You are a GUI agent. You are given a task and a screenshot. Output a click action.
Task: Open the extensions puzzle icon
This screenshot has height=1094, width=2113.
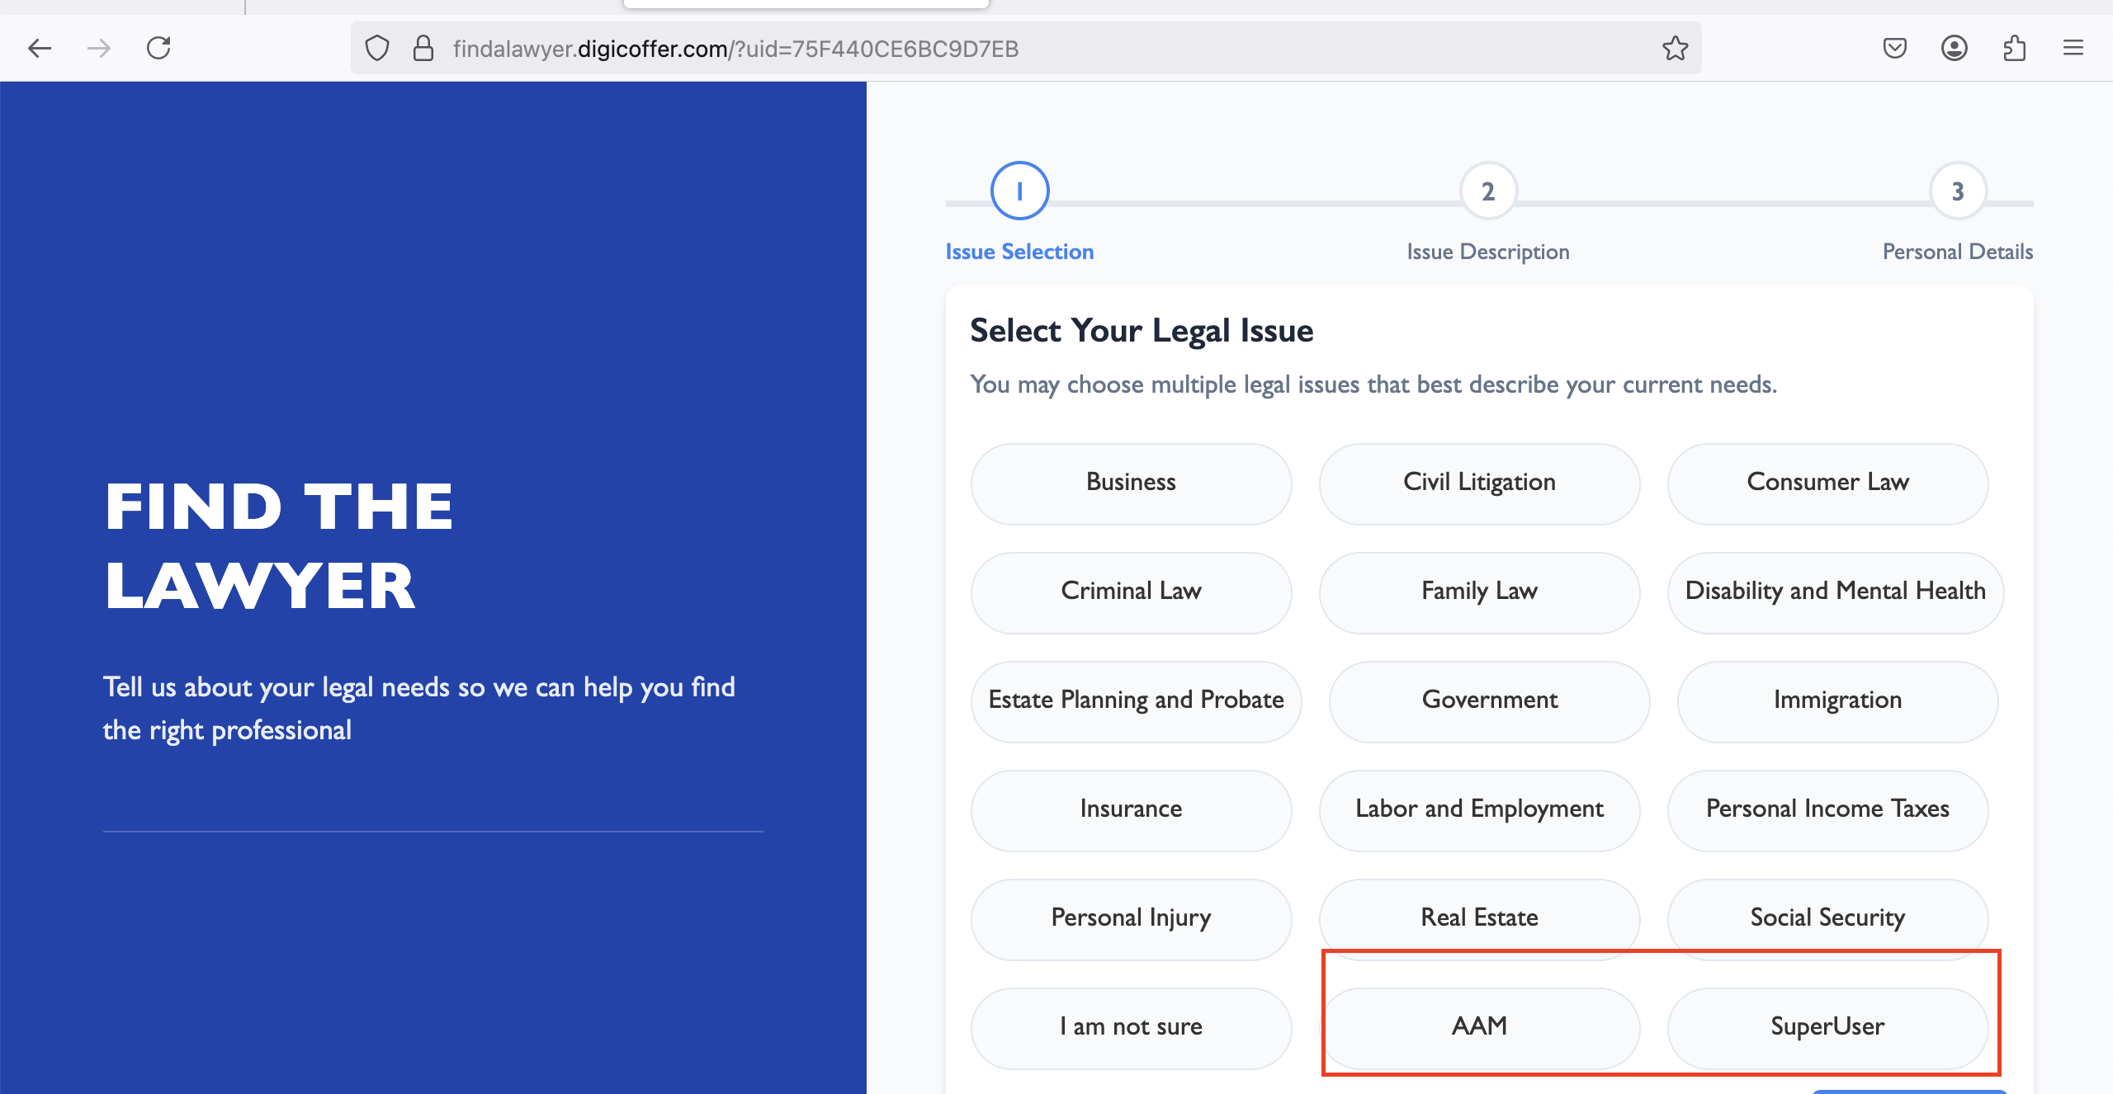(2014, 49)
